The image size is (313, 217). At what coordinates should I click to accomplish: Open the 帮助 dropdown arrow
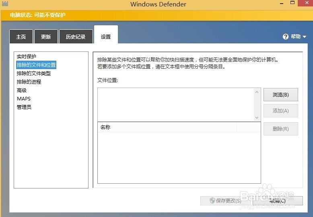point(305,37)
